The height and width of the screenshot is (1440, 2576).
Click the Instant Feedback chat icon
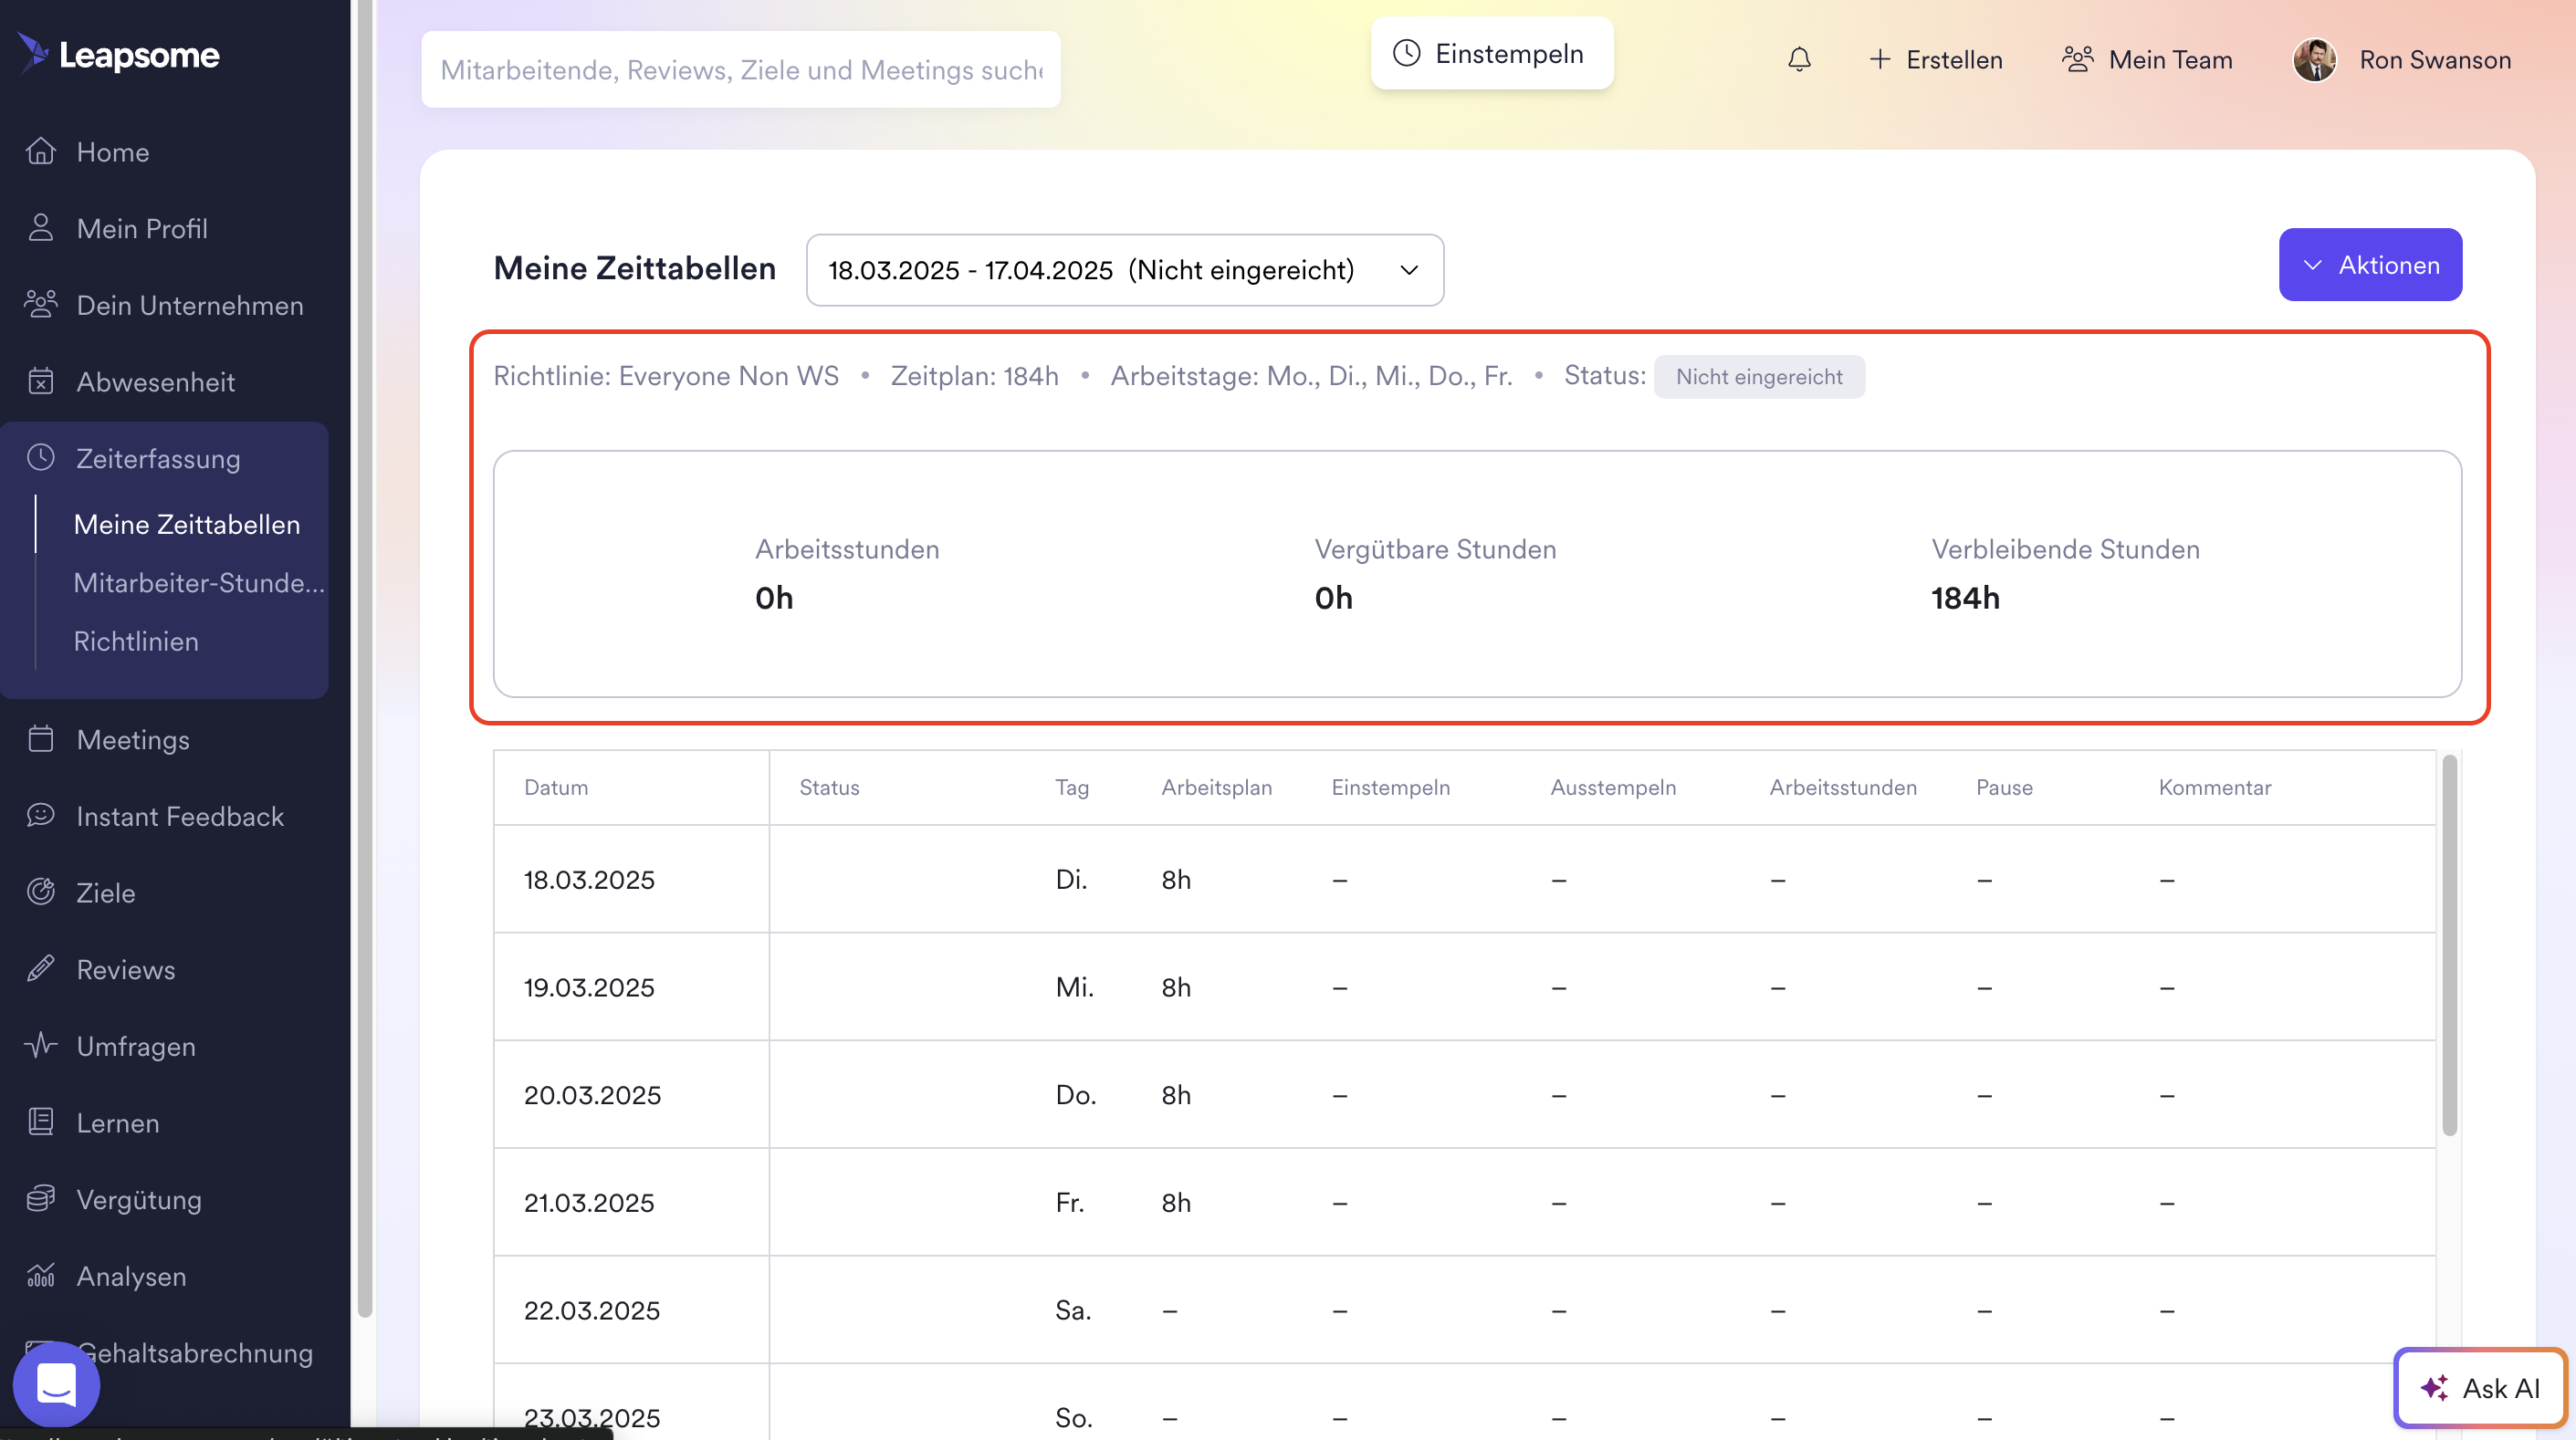click(41, 815)
